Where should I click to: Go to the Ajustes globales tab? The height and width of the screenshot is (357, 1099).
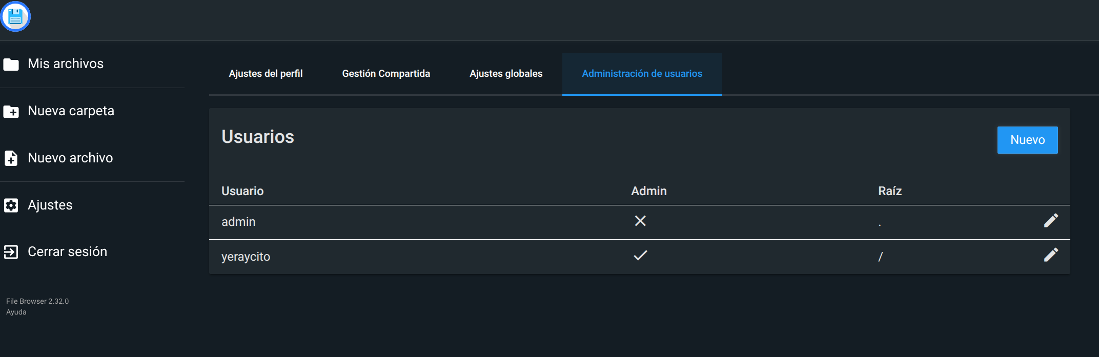tap(506, 74)
